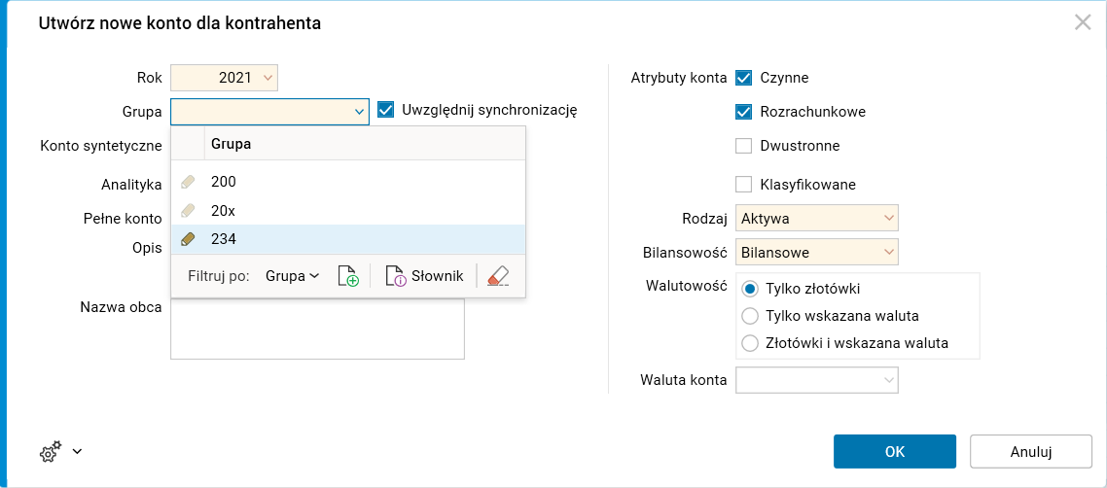Select Tylko wskazana waluta option

click(750, 316)
